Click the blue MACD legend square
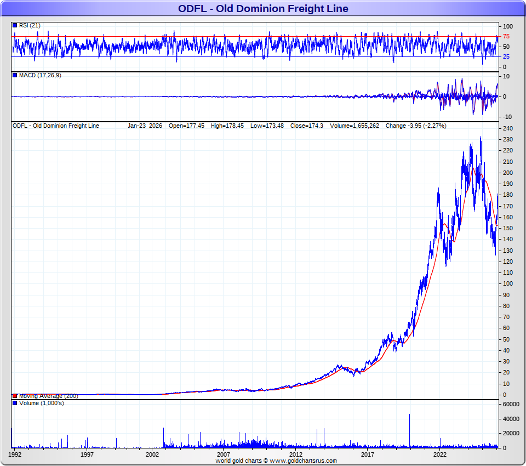Viewport: 526px width, 466px height. pos(15,75)
